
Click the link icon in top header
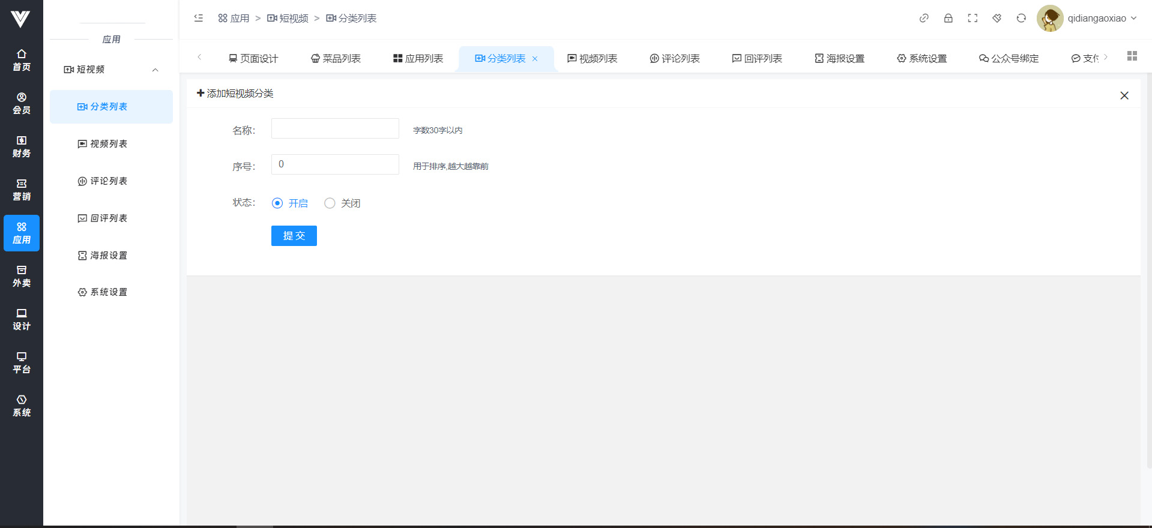click(924, 18)
